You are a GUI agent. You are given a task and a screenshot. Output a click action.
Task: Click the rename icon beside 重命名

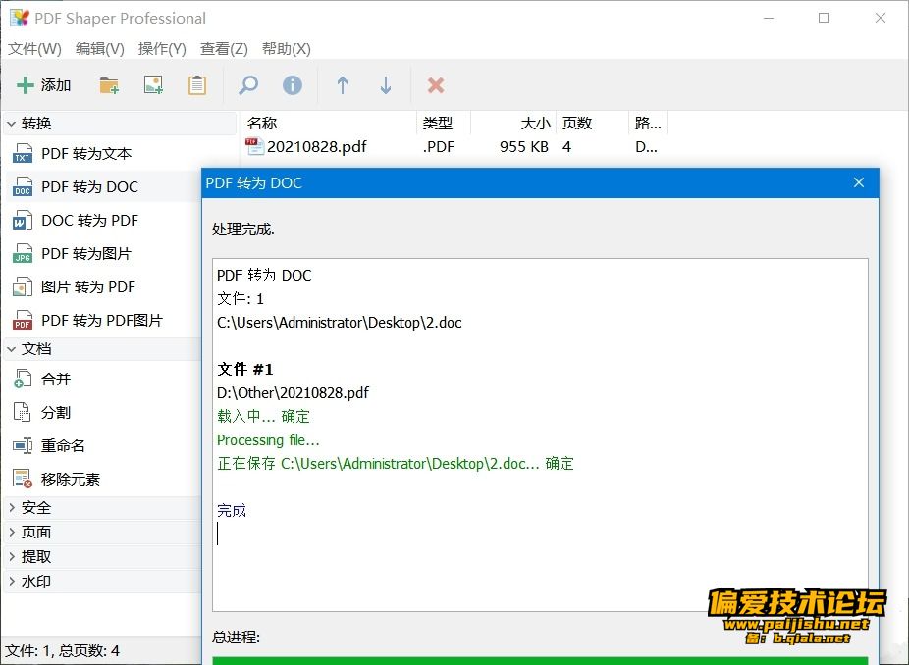point(23,445)
